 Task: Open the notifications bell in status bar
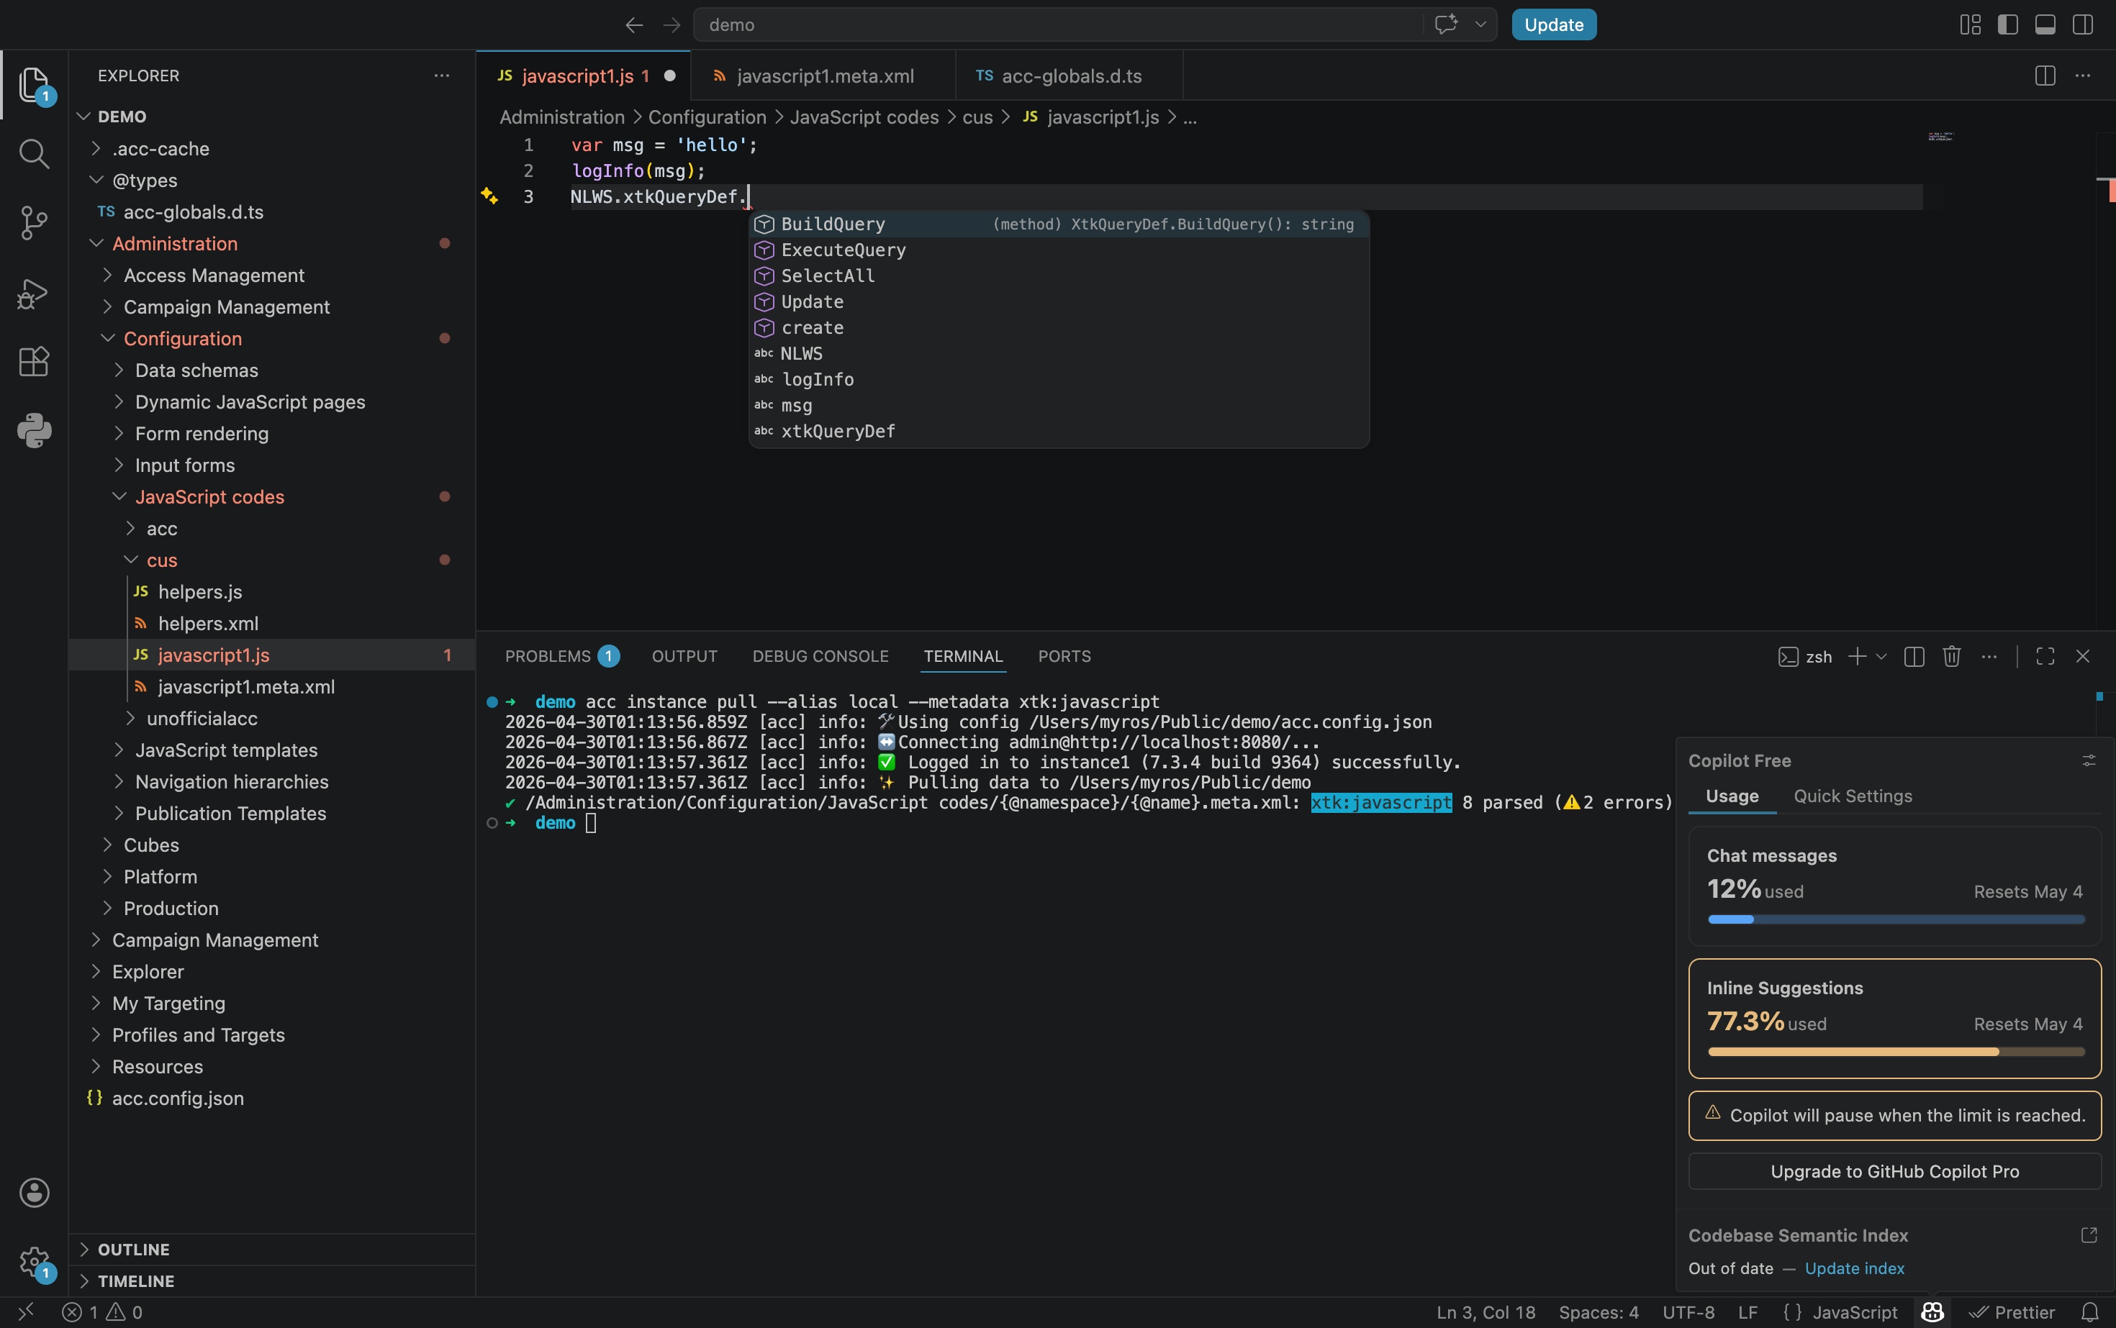[2091, 1312]
